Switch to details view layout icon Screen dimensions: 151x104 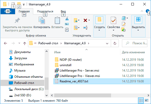[x=141, y=100]
